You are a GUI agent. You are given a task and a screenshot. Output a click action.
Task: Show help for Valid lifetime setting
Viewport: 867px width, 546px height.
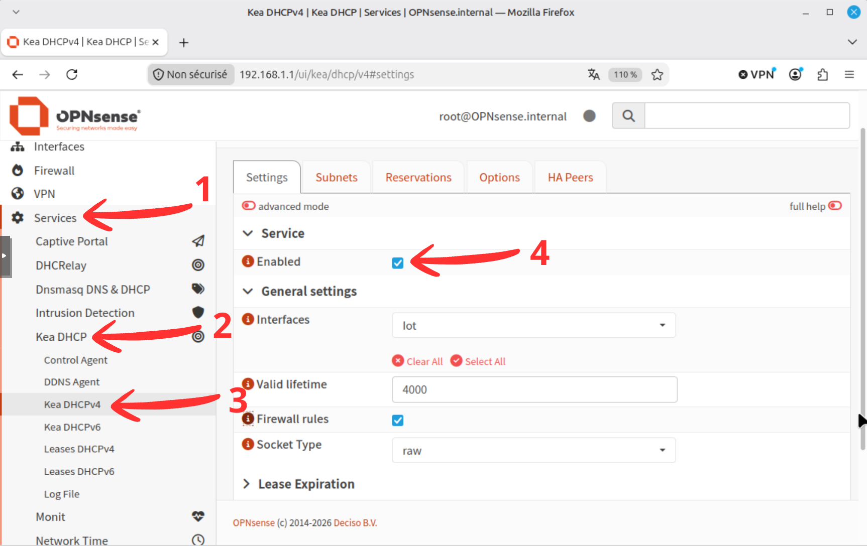point(248,384)
